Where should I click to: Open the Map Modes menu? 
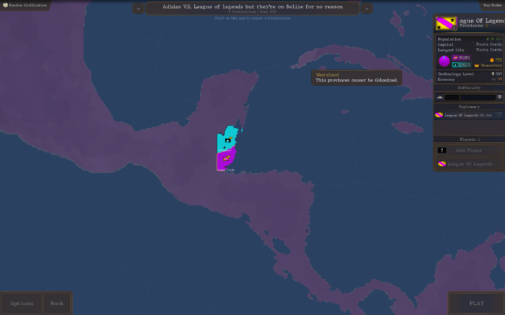pos(492,5)
